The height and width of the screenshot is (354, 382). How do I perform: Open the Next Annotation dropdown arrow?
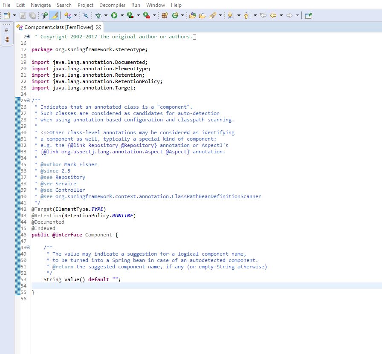[239, 16]
